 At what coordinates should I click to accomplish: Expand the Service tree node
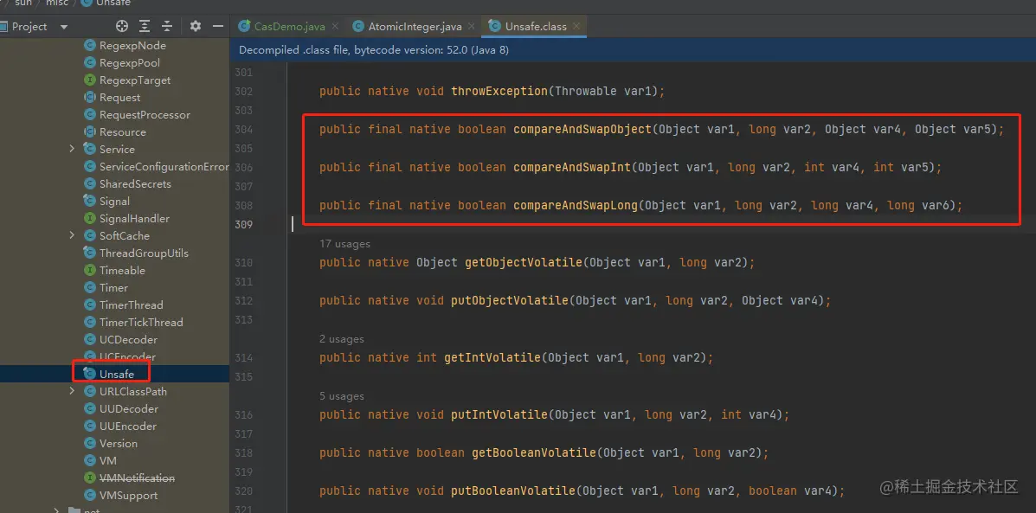coord(72,149)
